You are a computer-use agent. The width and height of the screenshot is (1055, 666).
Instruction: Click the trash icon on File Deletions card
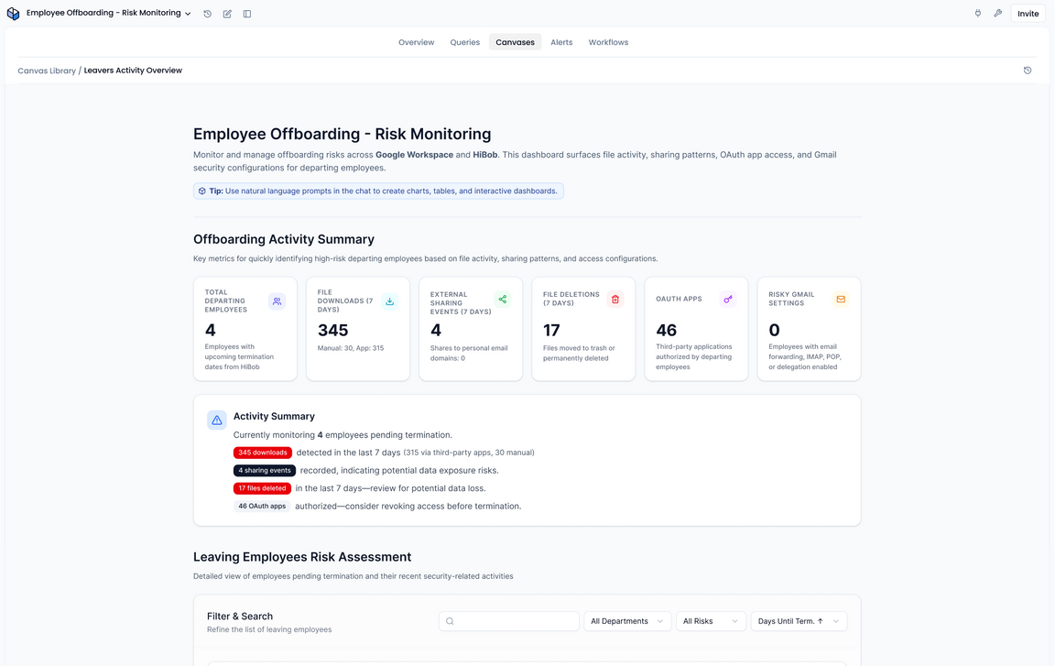[x=615, y=300]
